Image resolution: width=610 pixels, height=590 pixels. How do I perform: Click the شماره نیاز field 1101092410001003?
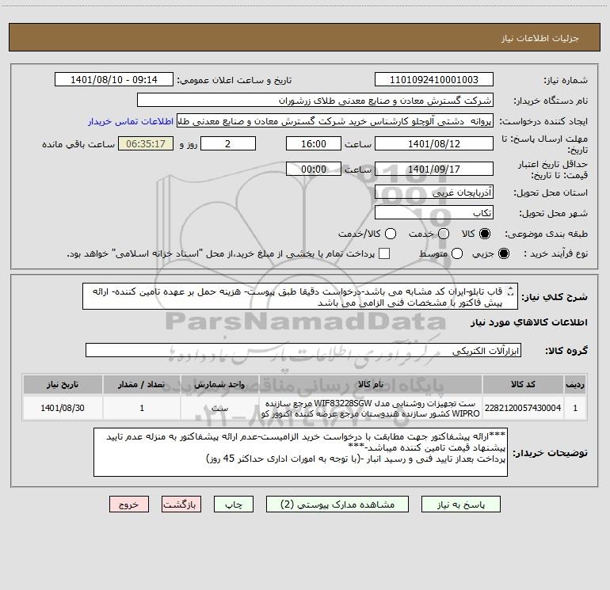(x=434, y=79)
